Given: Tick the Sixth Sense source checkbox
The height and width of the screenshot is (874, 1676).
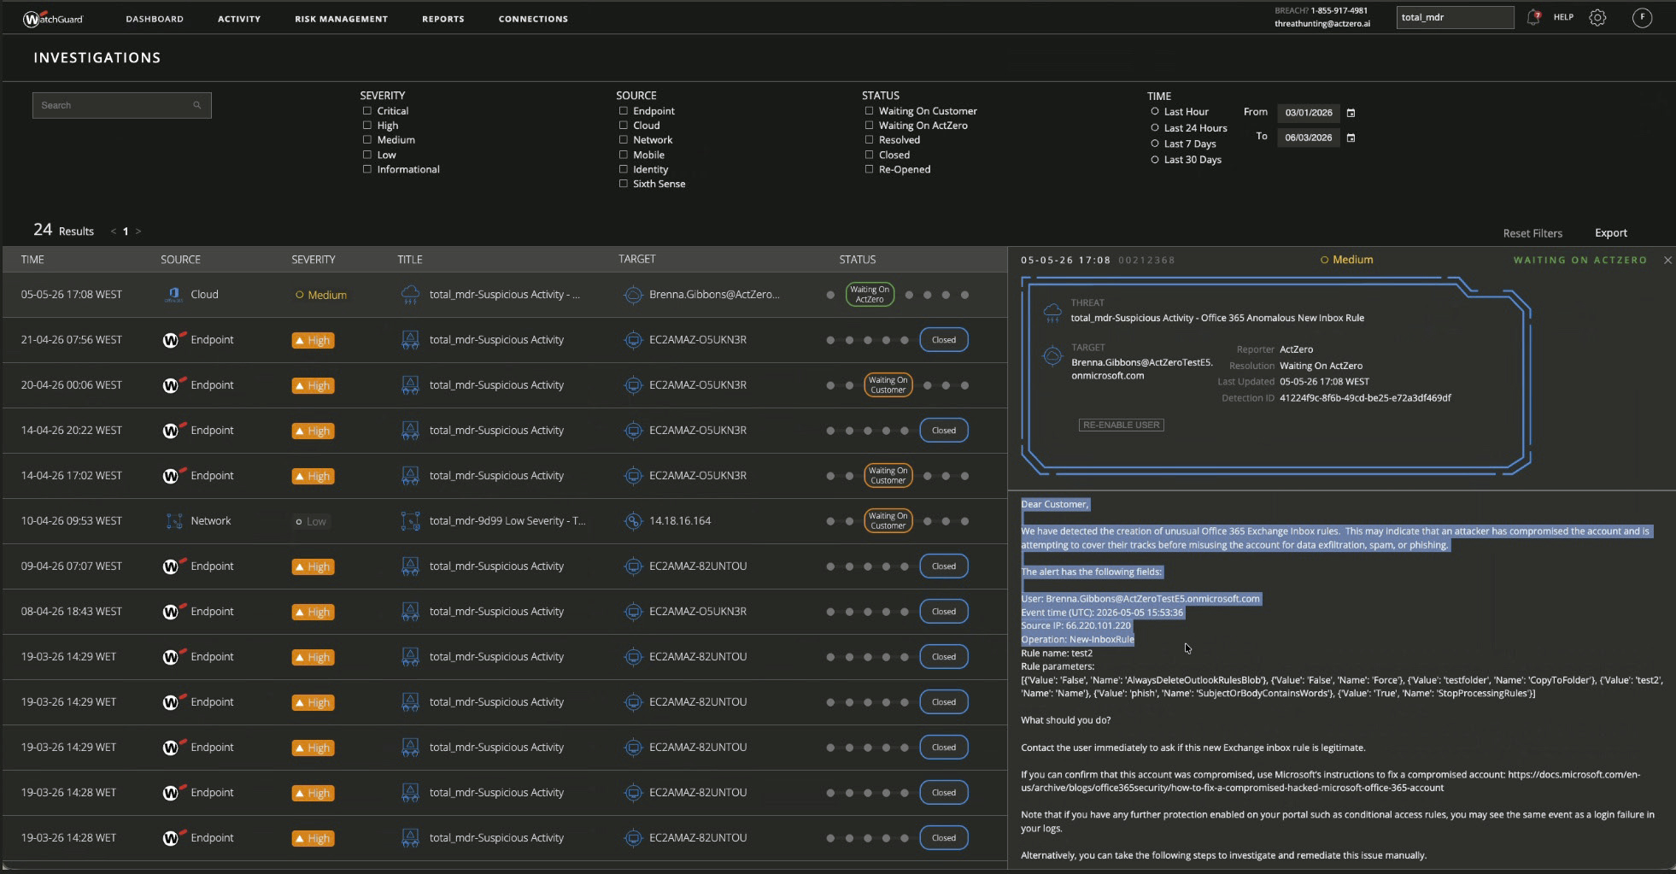Looking at the screenshot, I should [624, 184].
